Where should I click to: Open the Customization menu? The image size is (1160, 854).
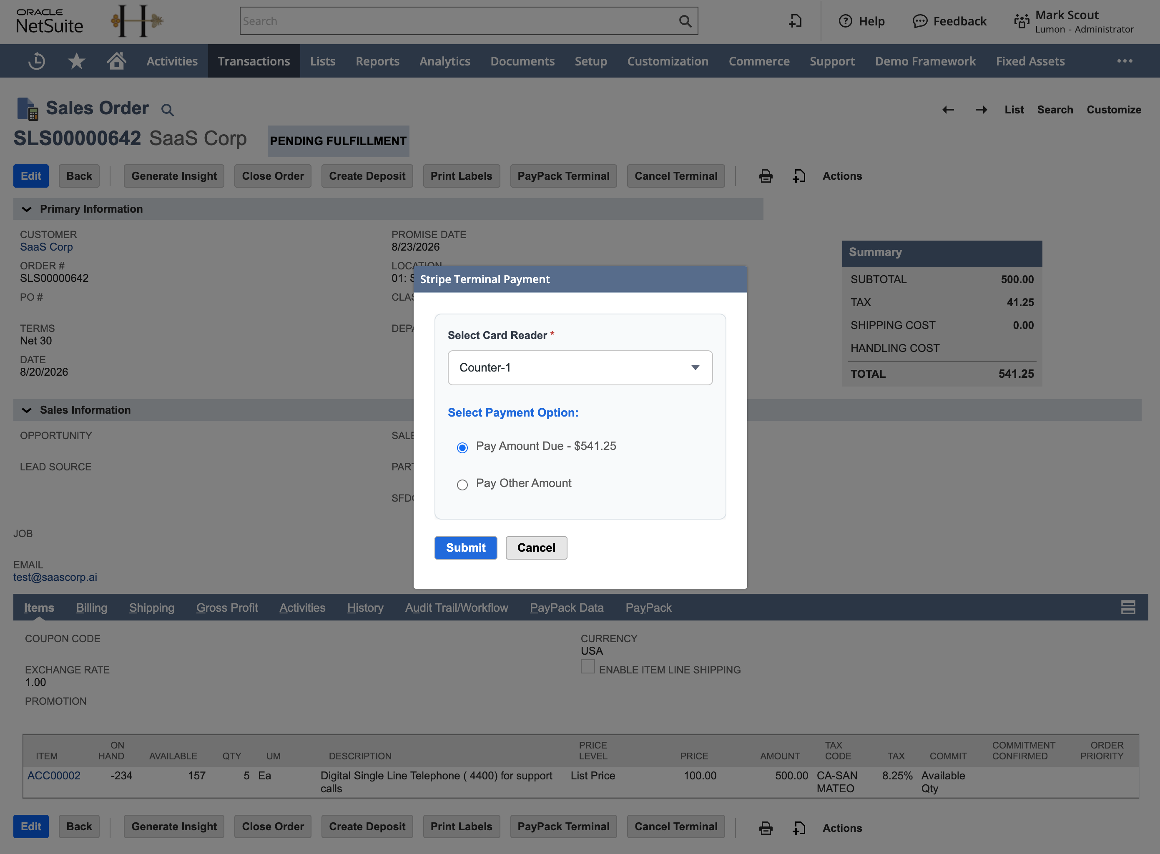[668, 61]
